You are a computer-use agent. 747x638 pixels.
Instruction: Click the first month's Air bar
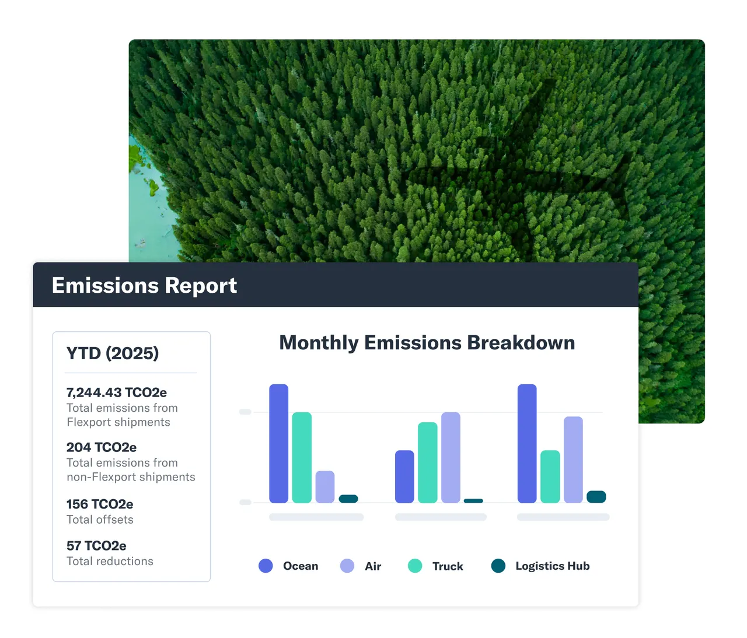click(325, 487)
